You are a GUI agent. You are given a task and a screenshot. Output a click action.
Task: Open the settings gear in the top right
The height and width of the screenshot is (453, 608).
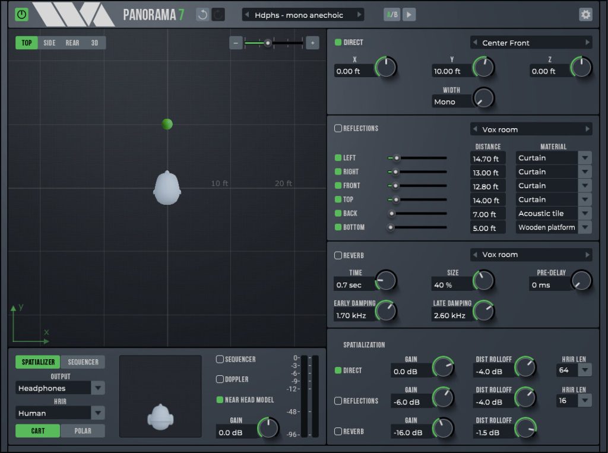click(x=585, y=13)
